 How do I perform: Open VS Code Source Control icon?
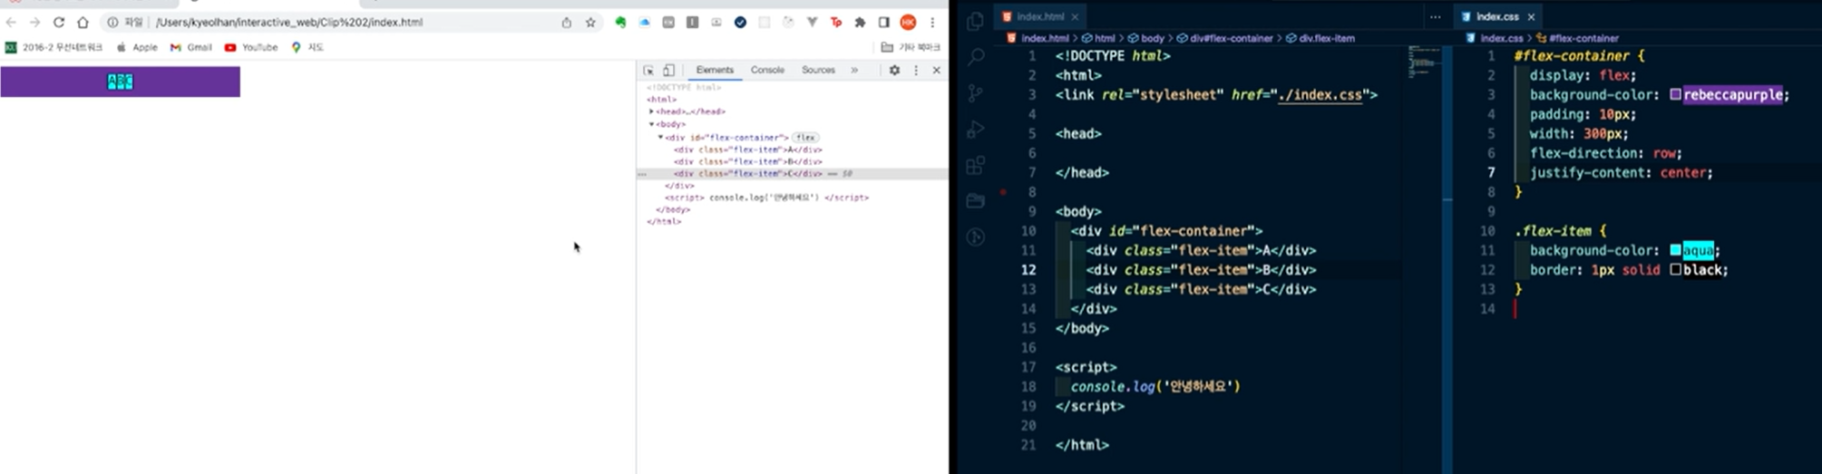click(x=976, y=93)
